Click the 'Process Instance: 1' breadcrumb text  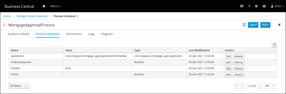pyautogui.click(x=66, y=16)
